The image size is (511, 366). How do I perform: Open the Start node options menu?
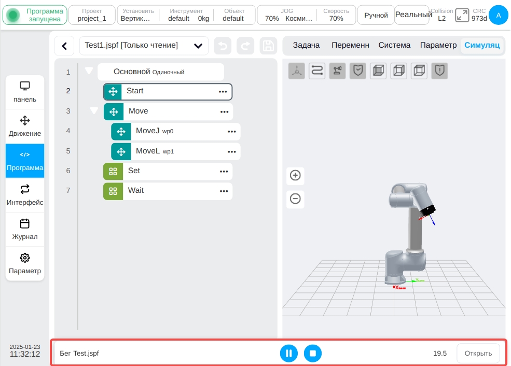tap(223, 92)
